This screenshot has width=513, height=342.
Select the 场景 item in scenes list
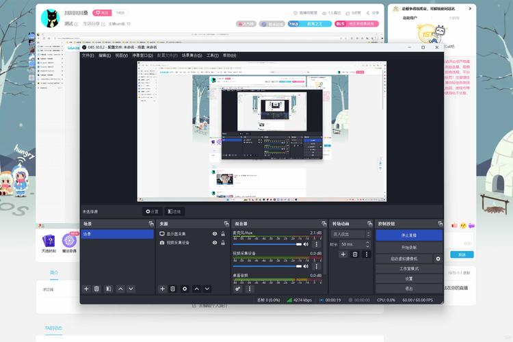click(116, 234)
